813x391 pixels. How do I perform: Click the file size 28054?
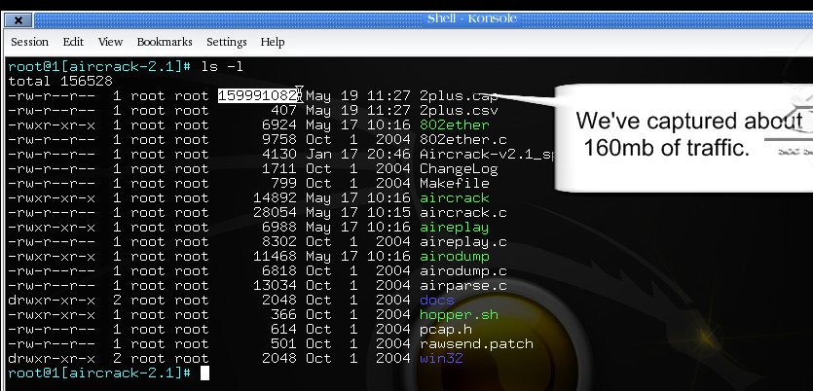tap(275, 212)
